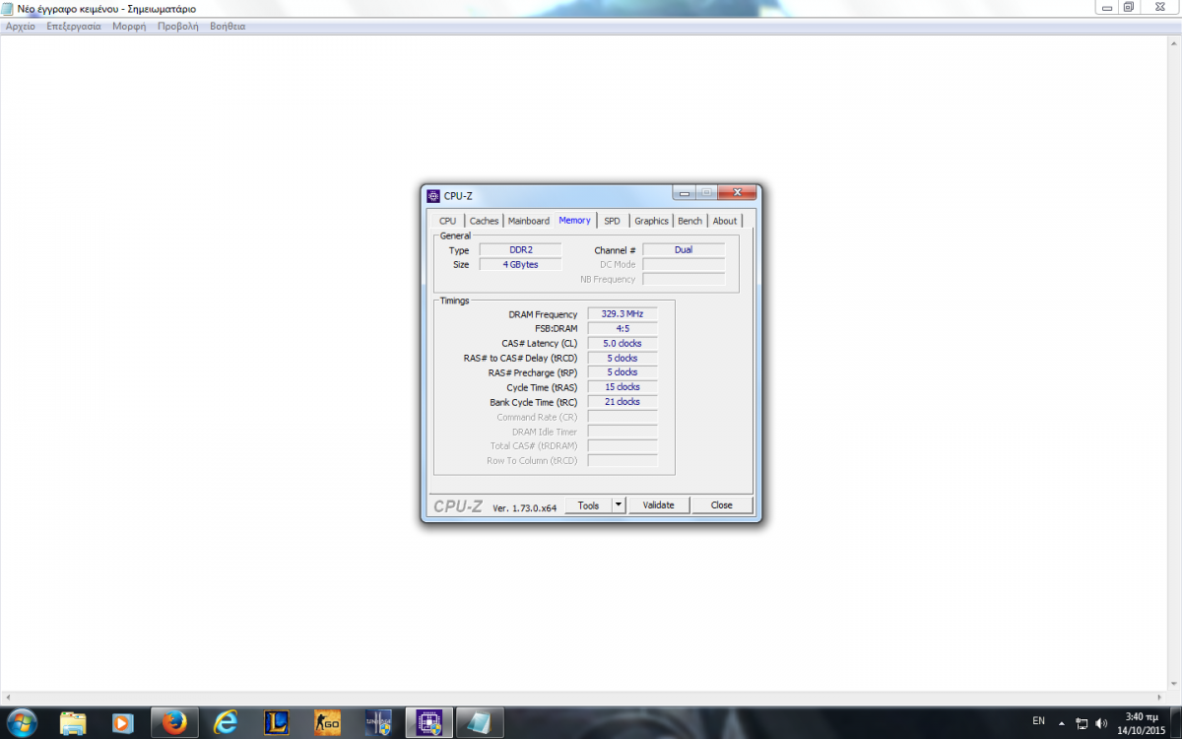
Task: Launch Windows Media Player from taskbar
Action: [x=123, y=722]
